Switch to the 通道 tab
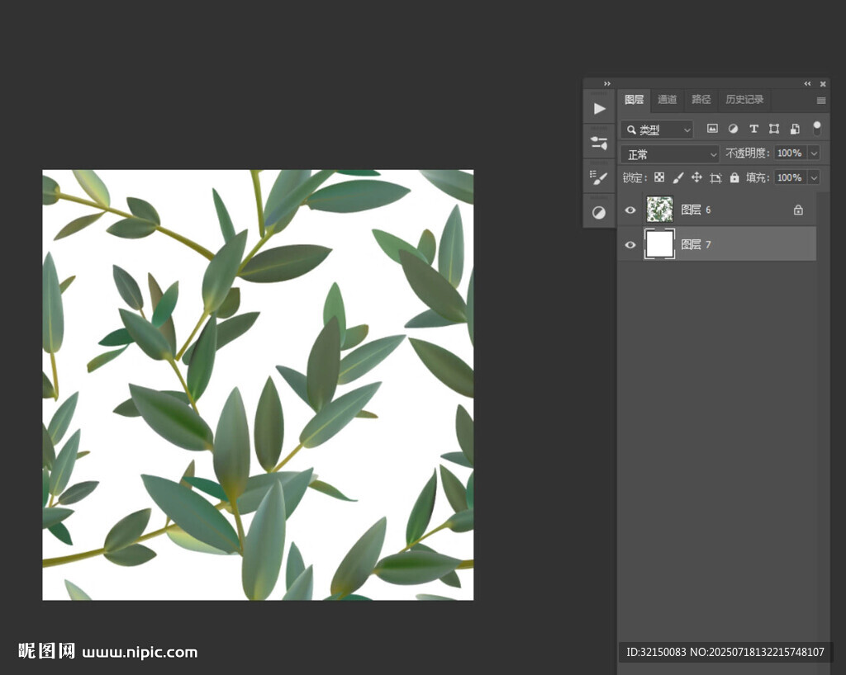The width and height of the screenshot is (846, 675). pos(667,100)
